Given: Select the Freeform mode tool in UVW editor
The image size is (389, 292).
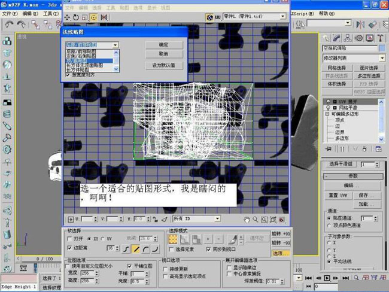Looking at the screenshot, I should click(93, 17).
